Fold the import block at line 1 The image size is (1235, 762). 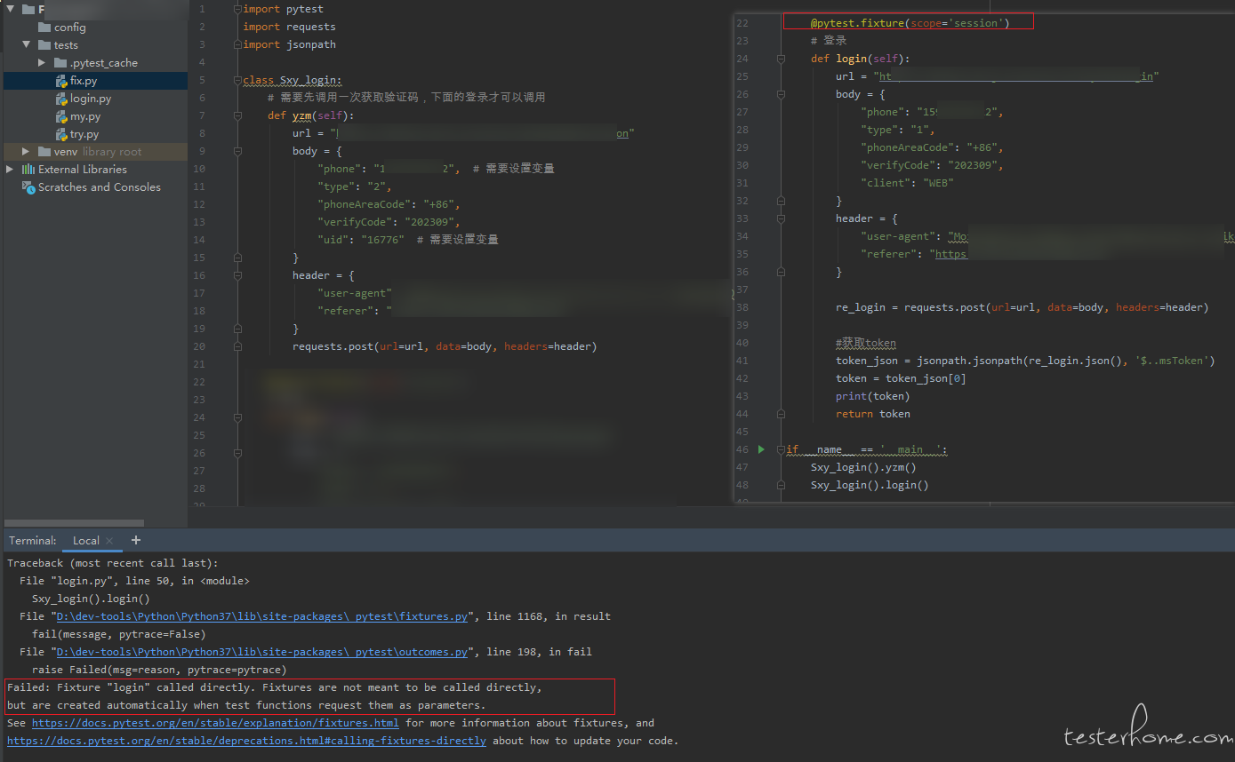tap(237, 9)
